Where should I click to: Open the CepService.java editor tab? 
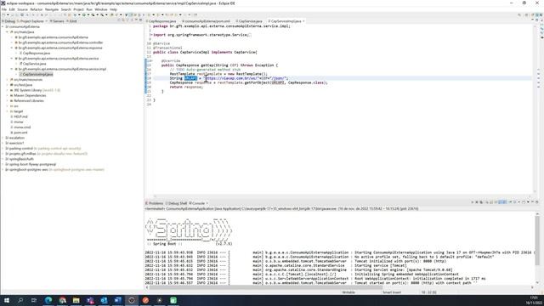[250, 21]
